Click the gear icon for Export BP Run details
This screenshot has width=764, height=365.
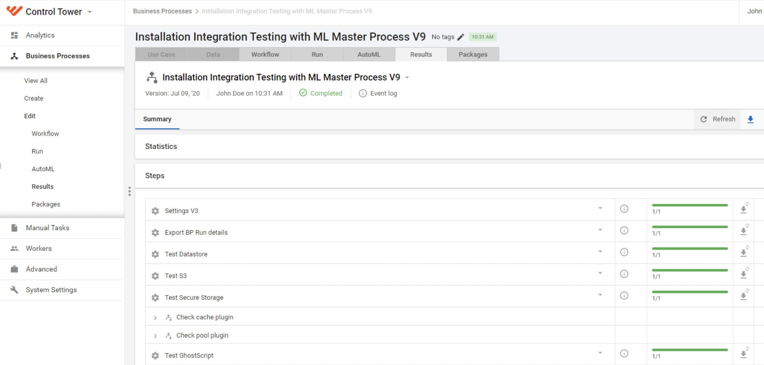pyautogui.click(x=155, y=232)
